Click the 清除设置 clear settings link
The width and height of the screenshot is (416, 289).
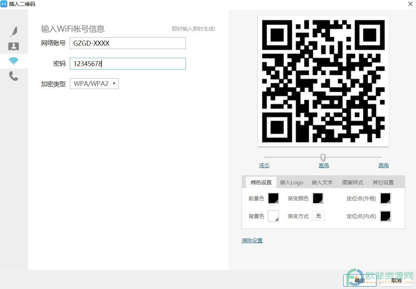click(x=252, y=241)
